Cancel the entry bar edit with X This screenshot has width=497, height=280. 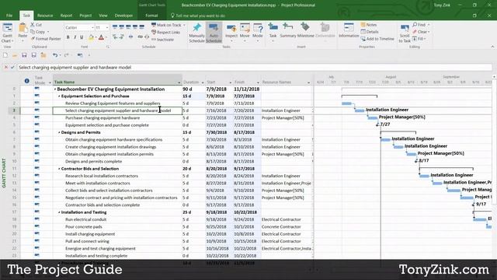[5, 68]
